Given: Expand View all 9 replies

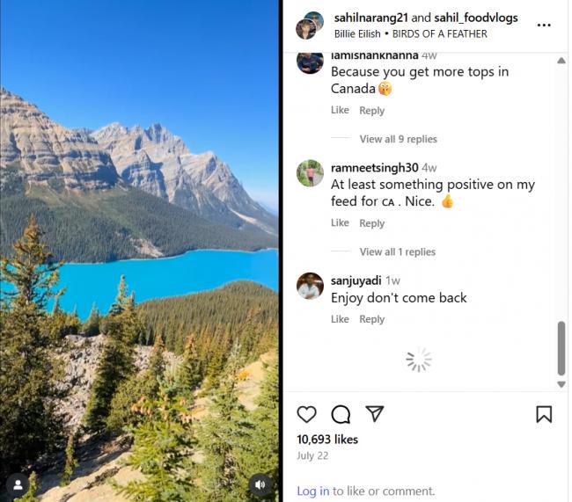Looking at the screenshot, I should (398, 139).
